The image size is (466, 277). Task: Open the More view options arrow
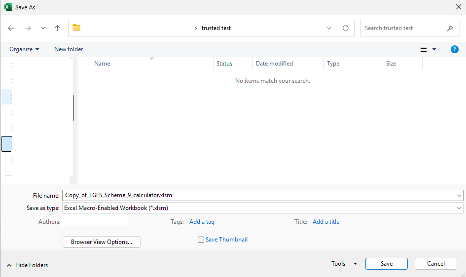[434, 49]
